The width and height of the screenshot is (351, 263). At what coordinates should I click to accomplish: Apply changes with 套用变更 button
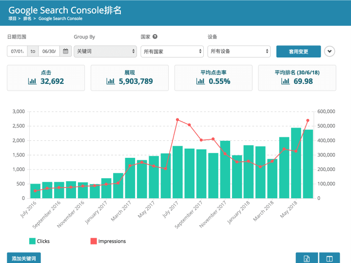298,52
